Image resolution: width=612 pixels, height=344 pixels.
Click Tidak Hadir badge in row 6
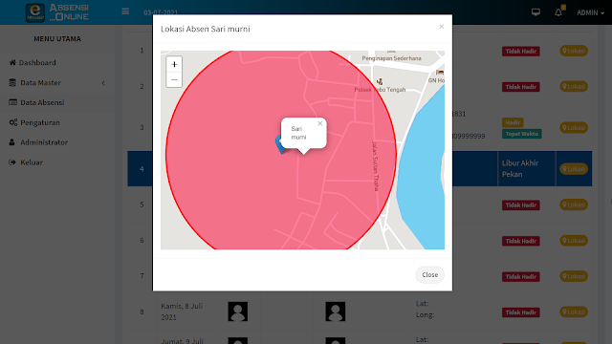click(x=520, y=241)
